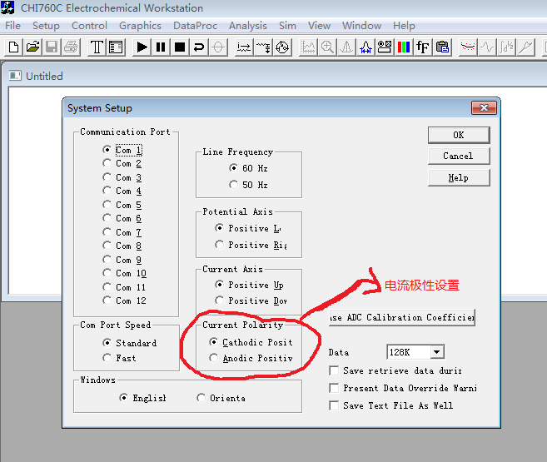Open the Analysis menu
Screen dimensions: 547x462
tap(248, 26)
